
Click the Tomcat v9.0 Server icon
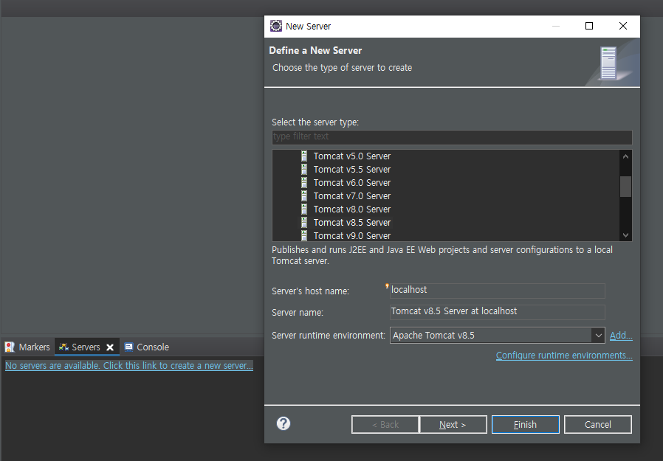pos(304,235)
